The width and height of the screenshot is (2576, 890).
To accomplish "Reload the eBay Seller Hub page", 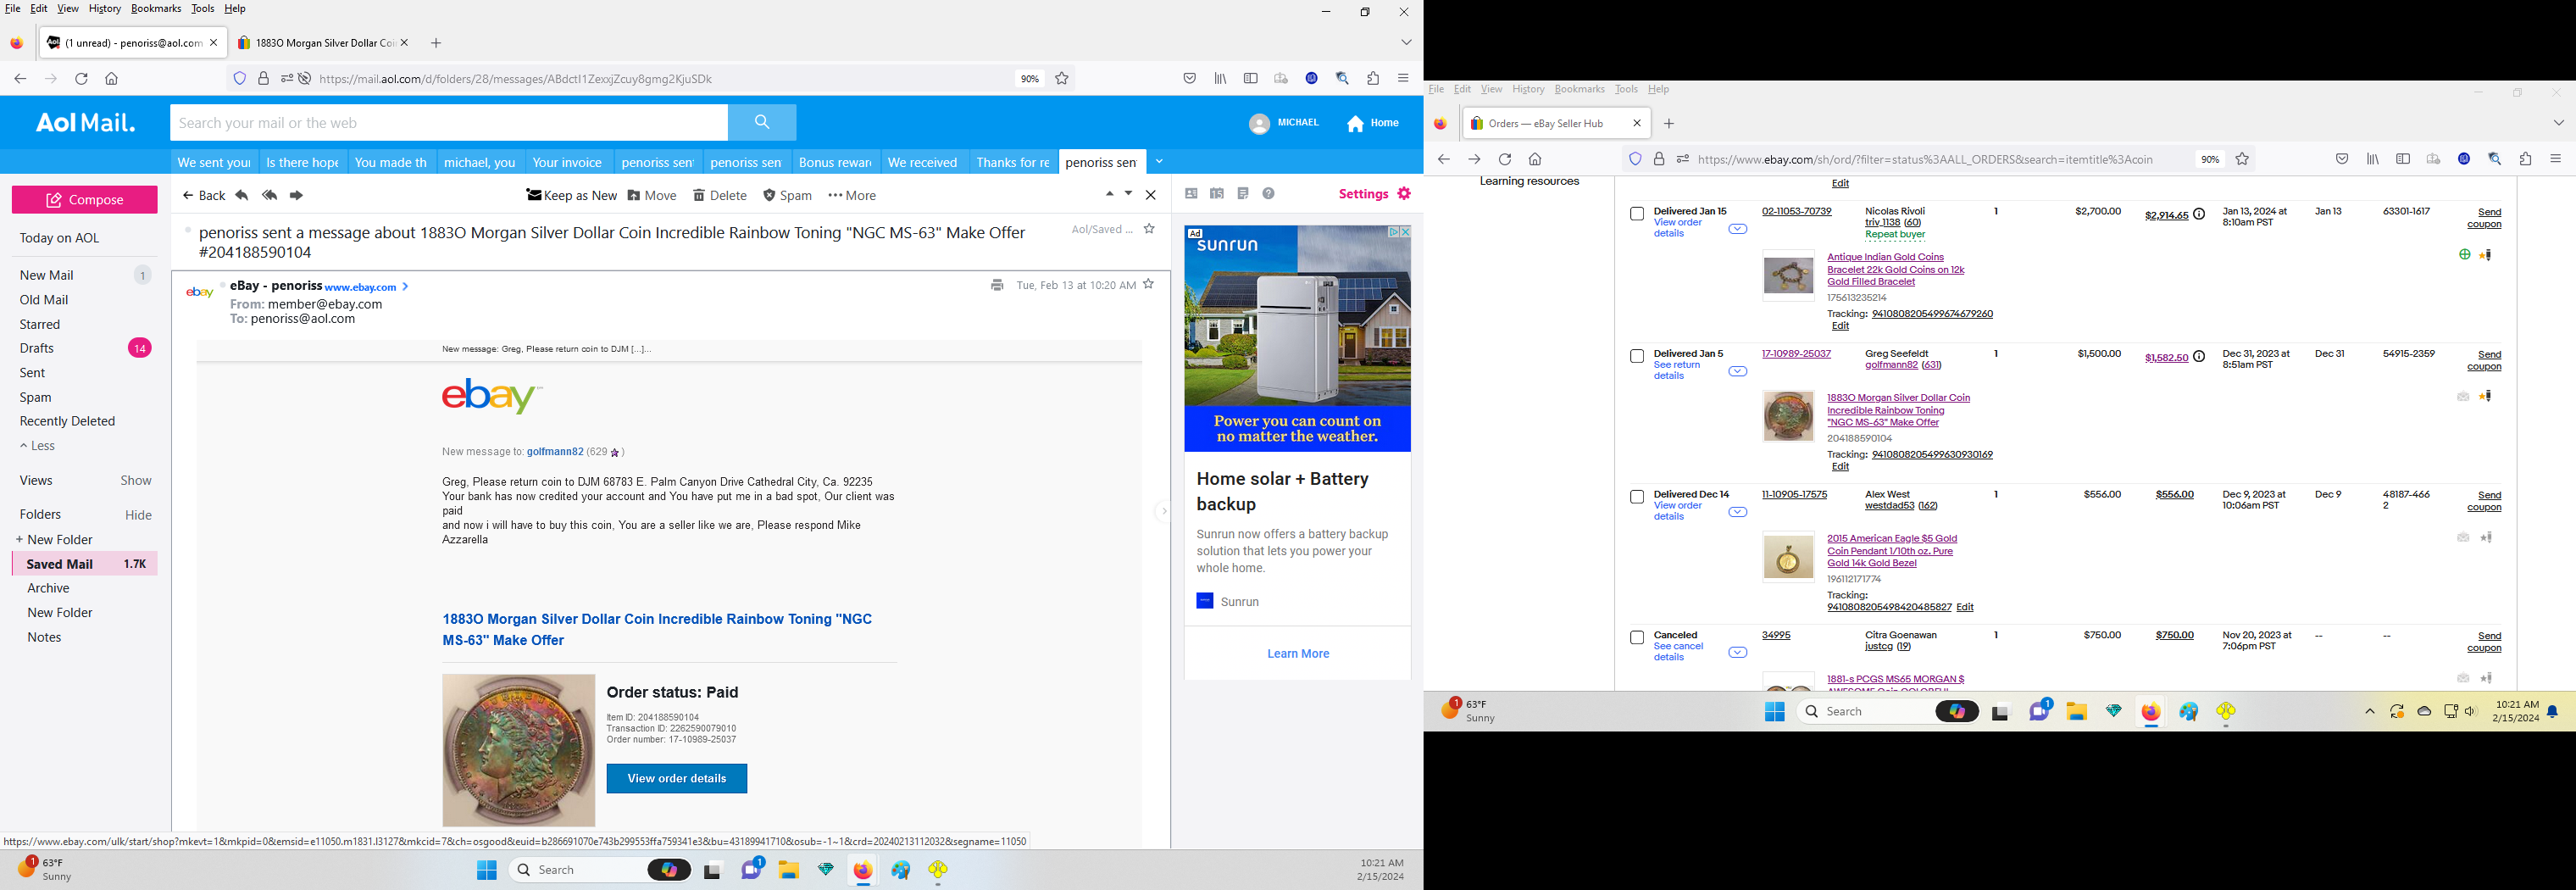I will tap(1505, 159).
